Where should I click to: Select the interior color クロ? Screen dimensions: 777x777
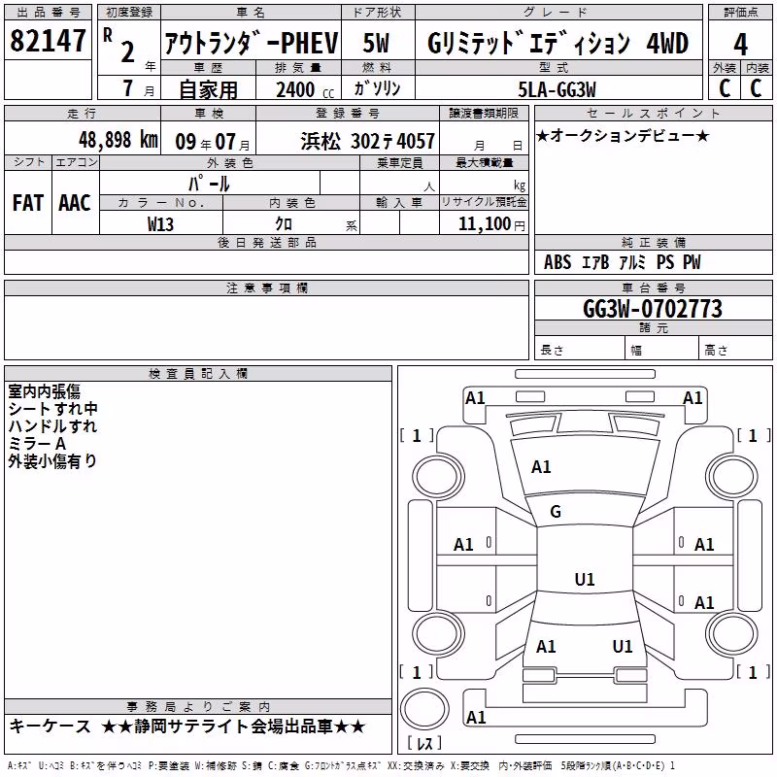284,224
